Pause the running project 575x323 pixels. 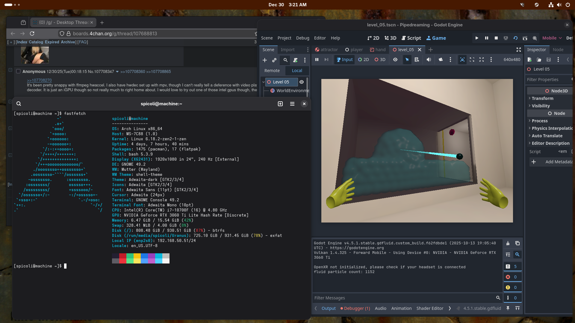[486, 38]
